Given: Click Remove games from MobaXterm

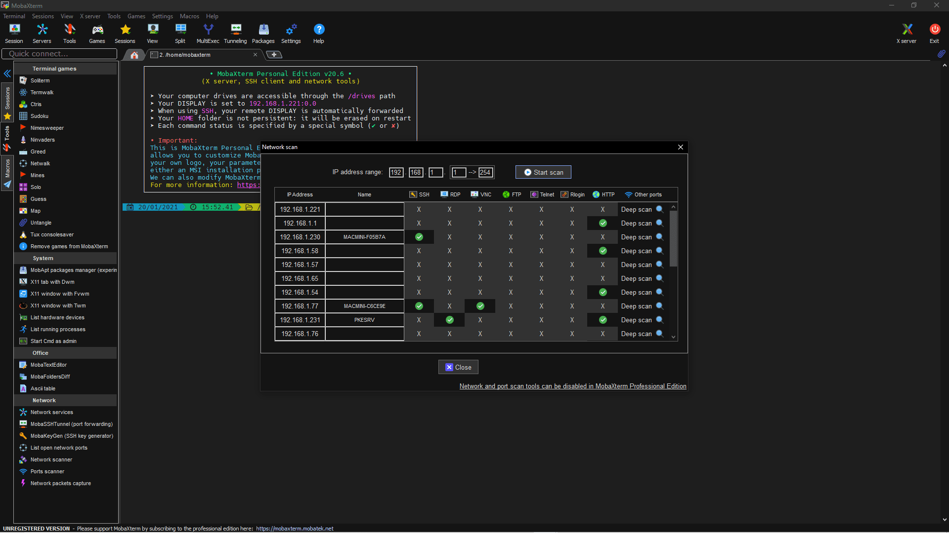Looking at the screenshot, I should click(69, 246).
